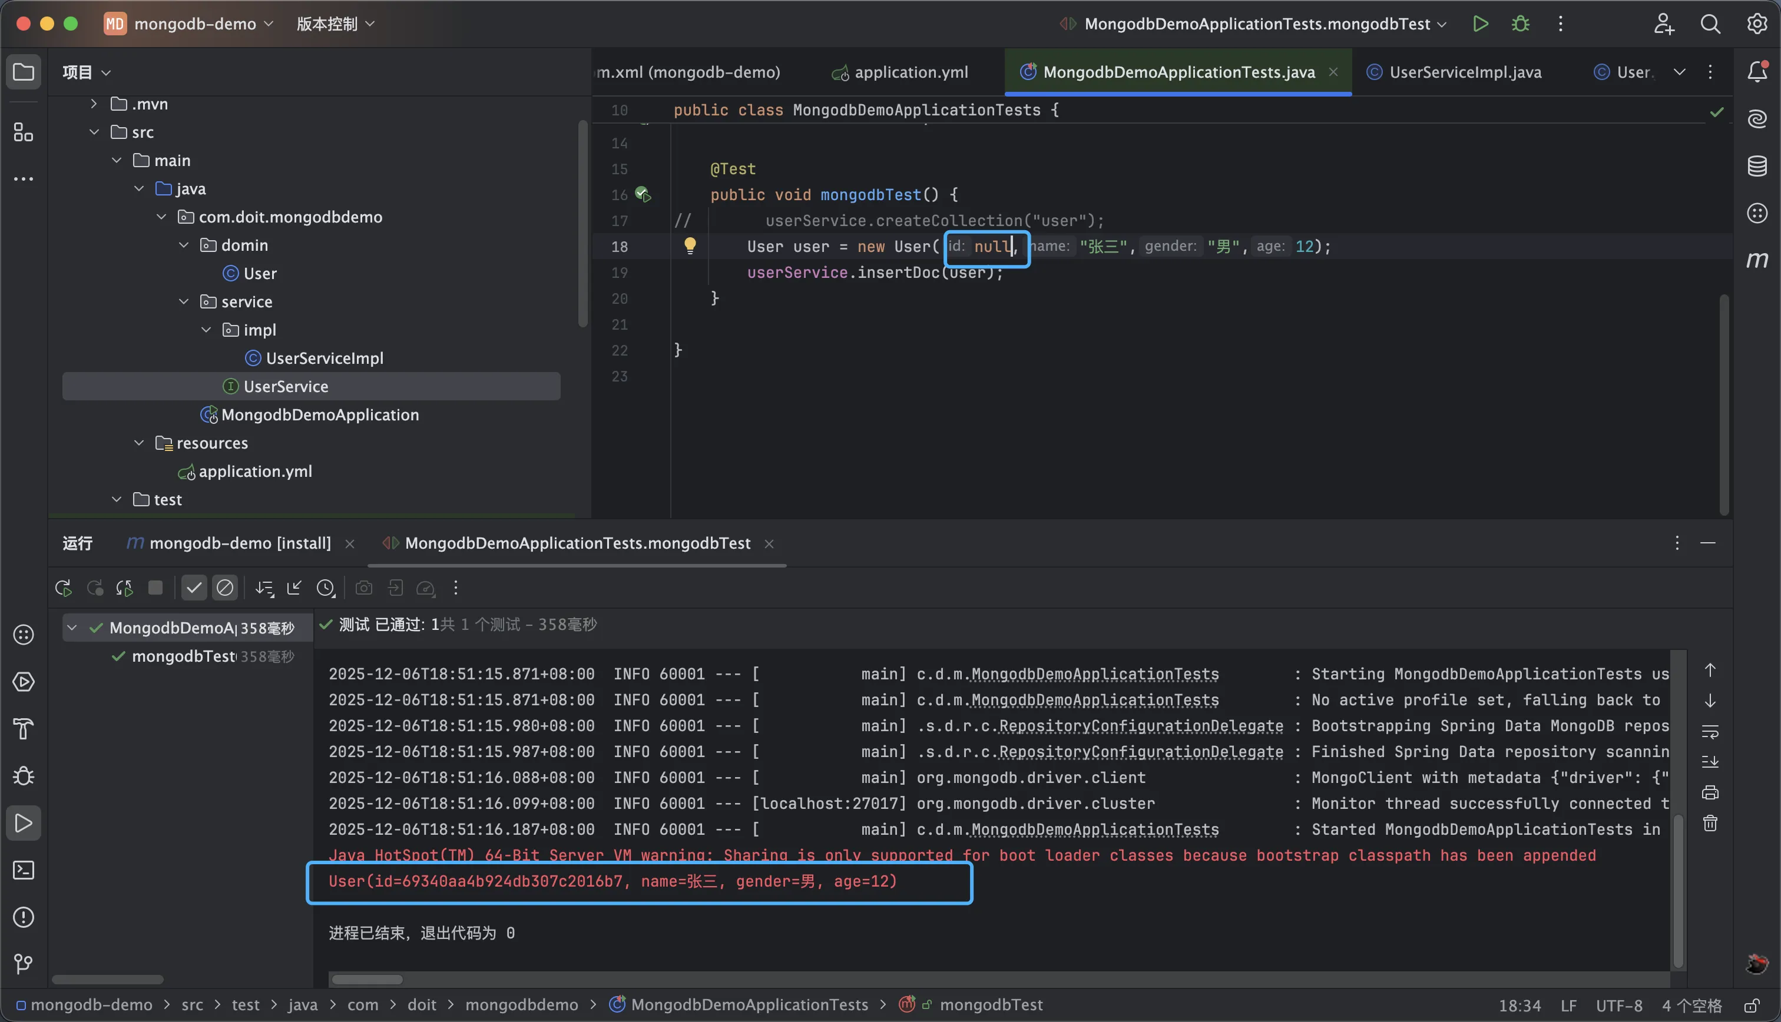Click the console horizontal scrollbar
The width and height of the screenshot is (1781, 1022).
coord(367,979)
